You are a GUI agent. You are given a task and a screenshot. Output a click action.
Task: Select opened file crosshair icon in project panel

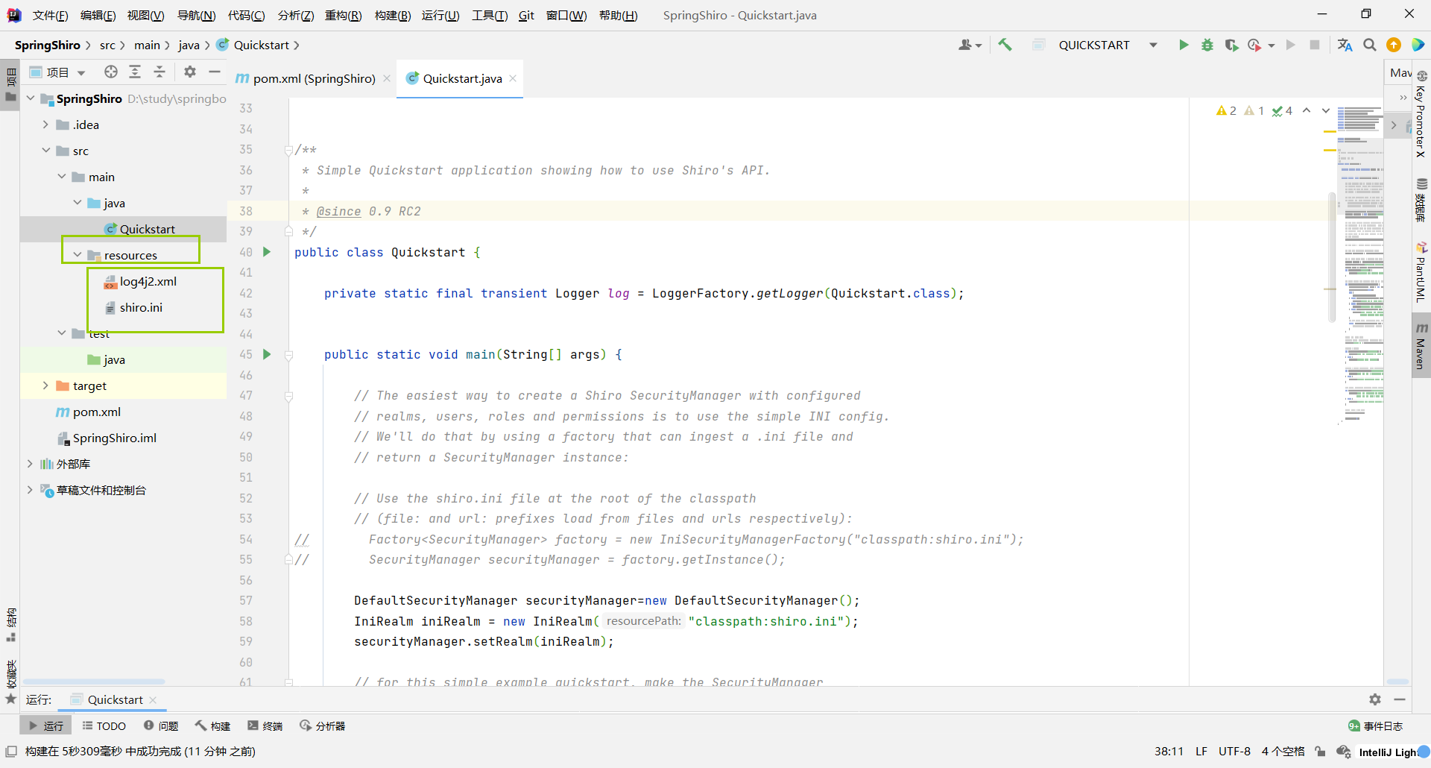point(111,72)
